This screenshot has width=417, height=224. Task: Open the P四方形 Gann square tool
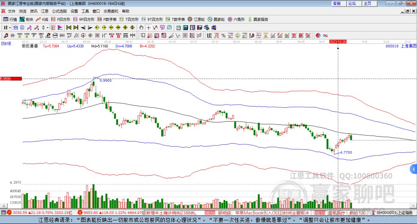[61, 20]
